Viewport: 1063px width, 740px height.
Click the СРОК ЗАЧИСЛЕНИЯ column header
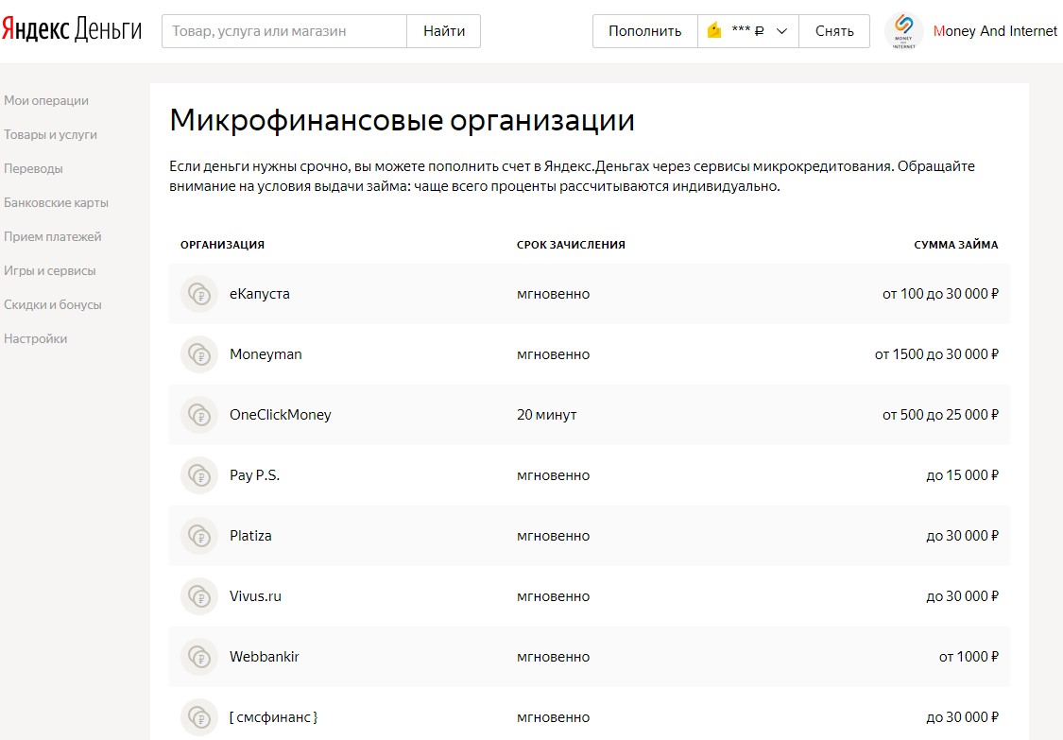point(571,245)
